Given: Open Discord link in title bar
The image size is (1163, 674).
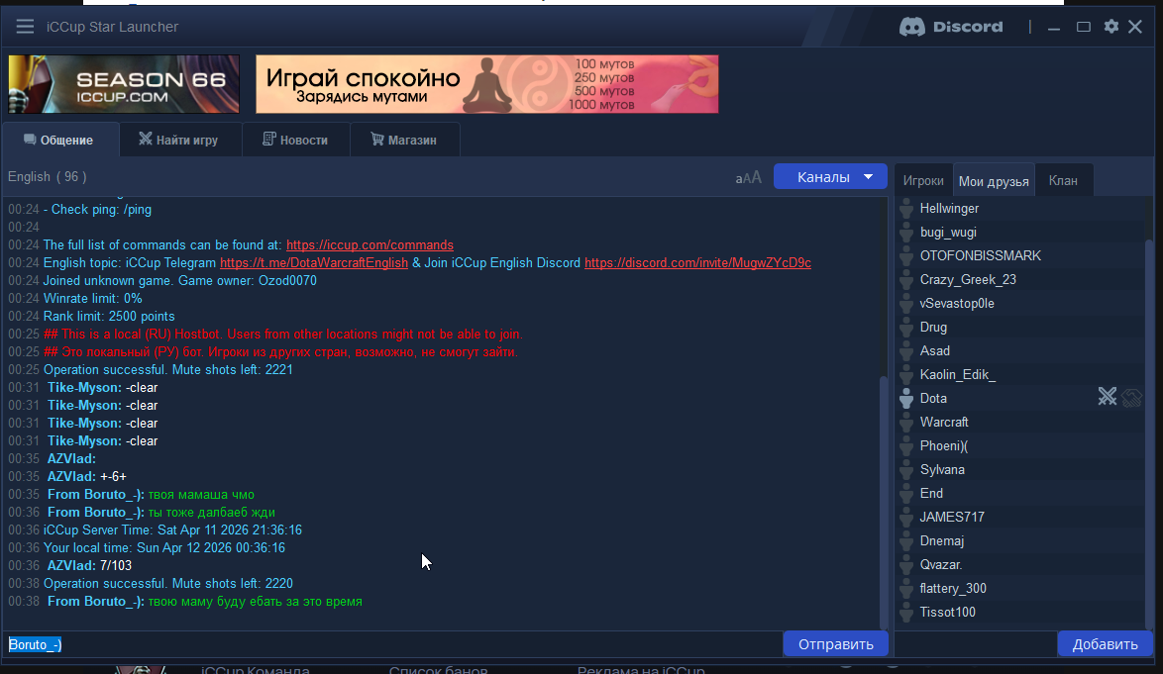Looking at the screenshot, I should [x=952, y=27].
